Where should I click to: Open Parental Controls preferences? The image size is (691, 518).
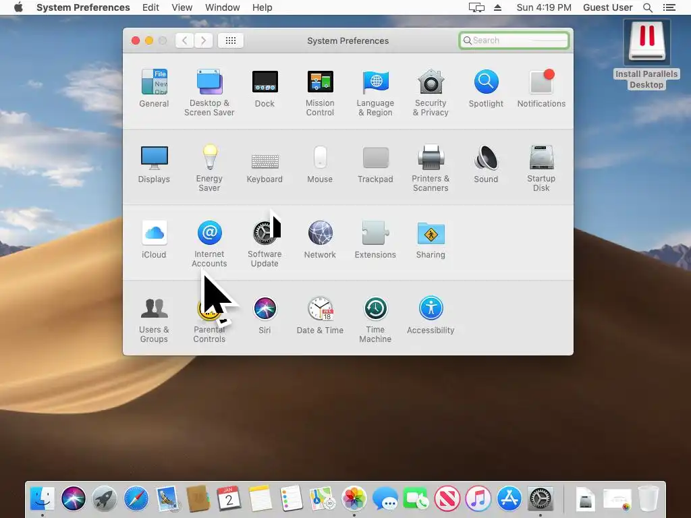pos(209,319)
